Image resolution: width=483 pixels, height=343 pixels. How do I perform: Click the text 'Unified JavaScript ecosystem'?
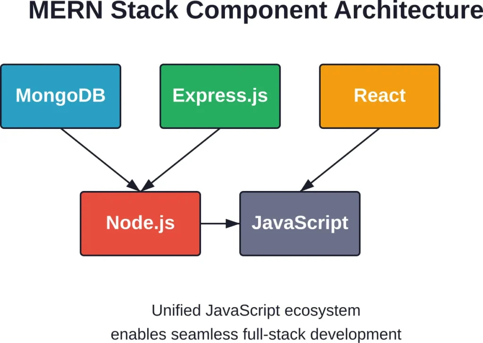[256, 311]
